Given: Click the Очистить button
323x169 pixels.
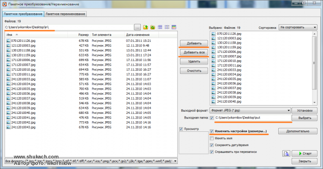Looking at the screenshot, I should tap(194, 71).
